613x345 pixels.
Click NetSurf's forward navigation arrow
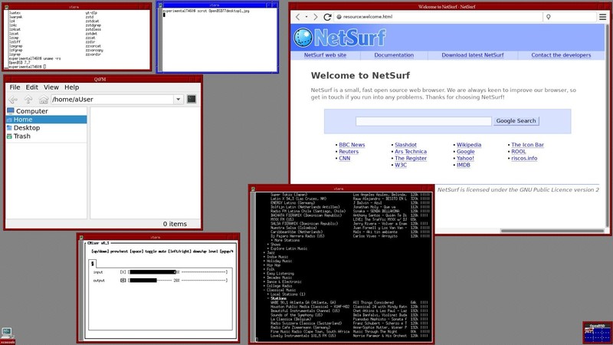316,17
